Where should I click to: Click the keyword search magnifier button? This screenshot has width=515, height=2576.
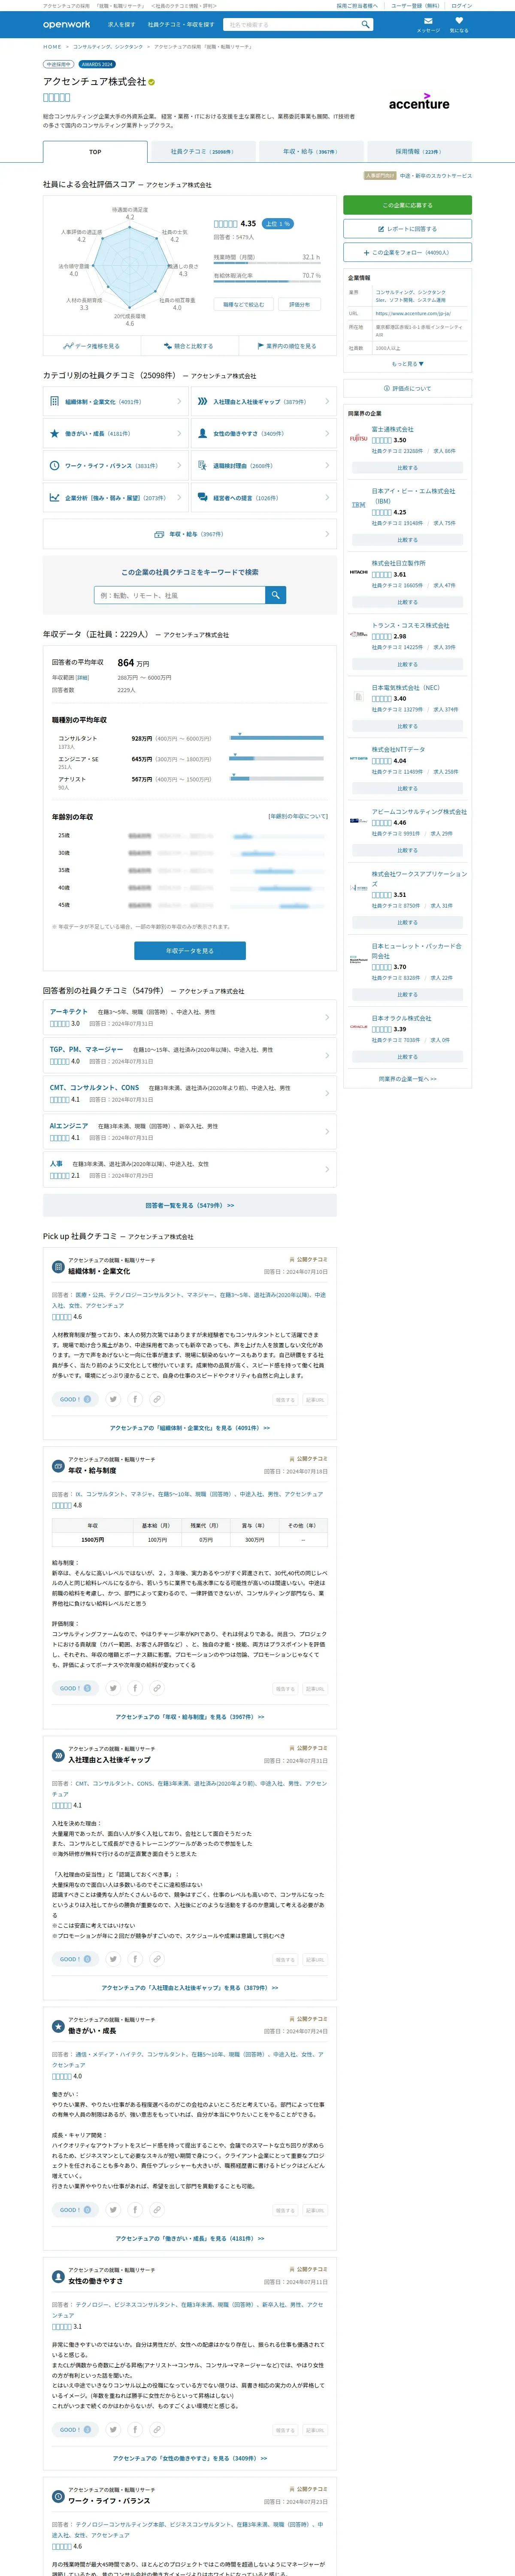point(275,595)
